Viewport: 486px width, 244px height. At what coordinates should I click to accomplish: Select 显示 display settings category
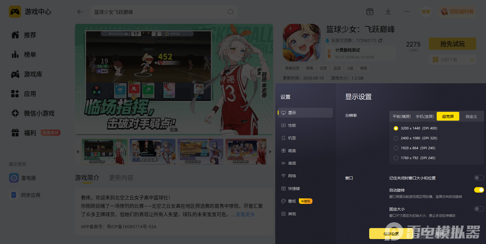coord(305,113)
